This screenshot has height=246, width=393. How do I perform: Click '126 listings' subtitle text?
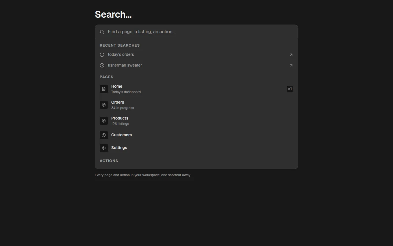[x=120, y=124]
